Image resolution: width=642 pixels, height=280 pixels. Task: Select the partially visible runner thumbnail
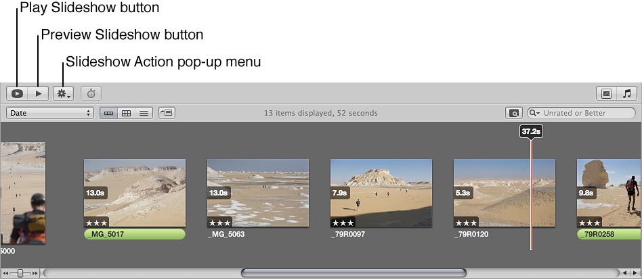click(22, 193)
